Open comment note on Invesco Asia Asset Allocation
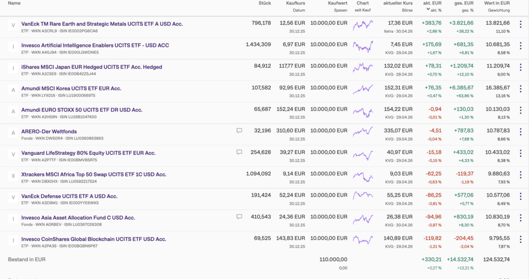The width and height of the screenshot is (529, 279). click(x=239, y=217)
